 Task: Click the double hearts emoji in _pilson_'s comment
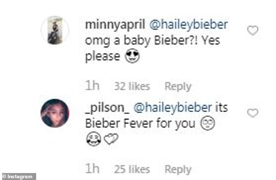[111, 140]
